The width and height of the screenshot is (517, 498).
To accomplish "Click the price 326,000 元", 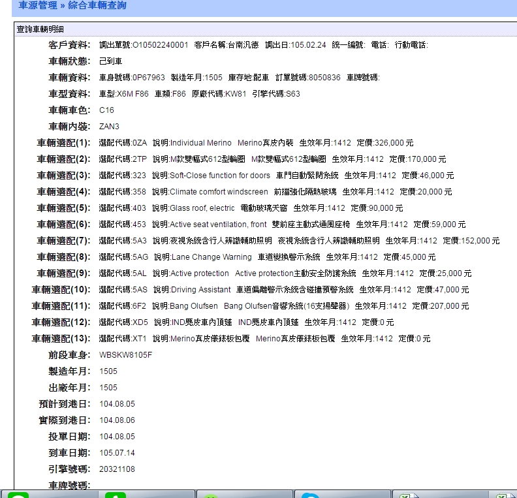I will 394,143.
